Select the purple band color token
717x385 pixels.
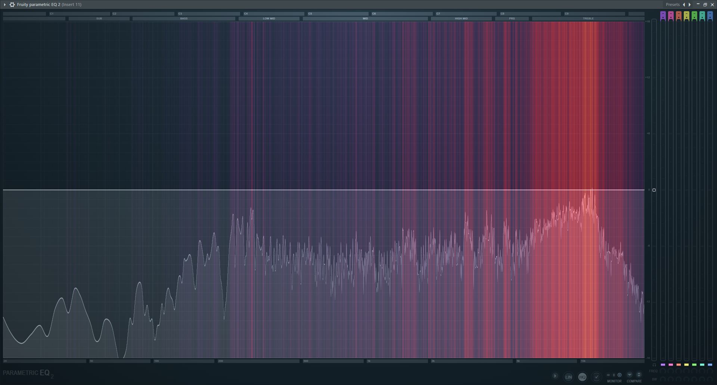point(663,365)
